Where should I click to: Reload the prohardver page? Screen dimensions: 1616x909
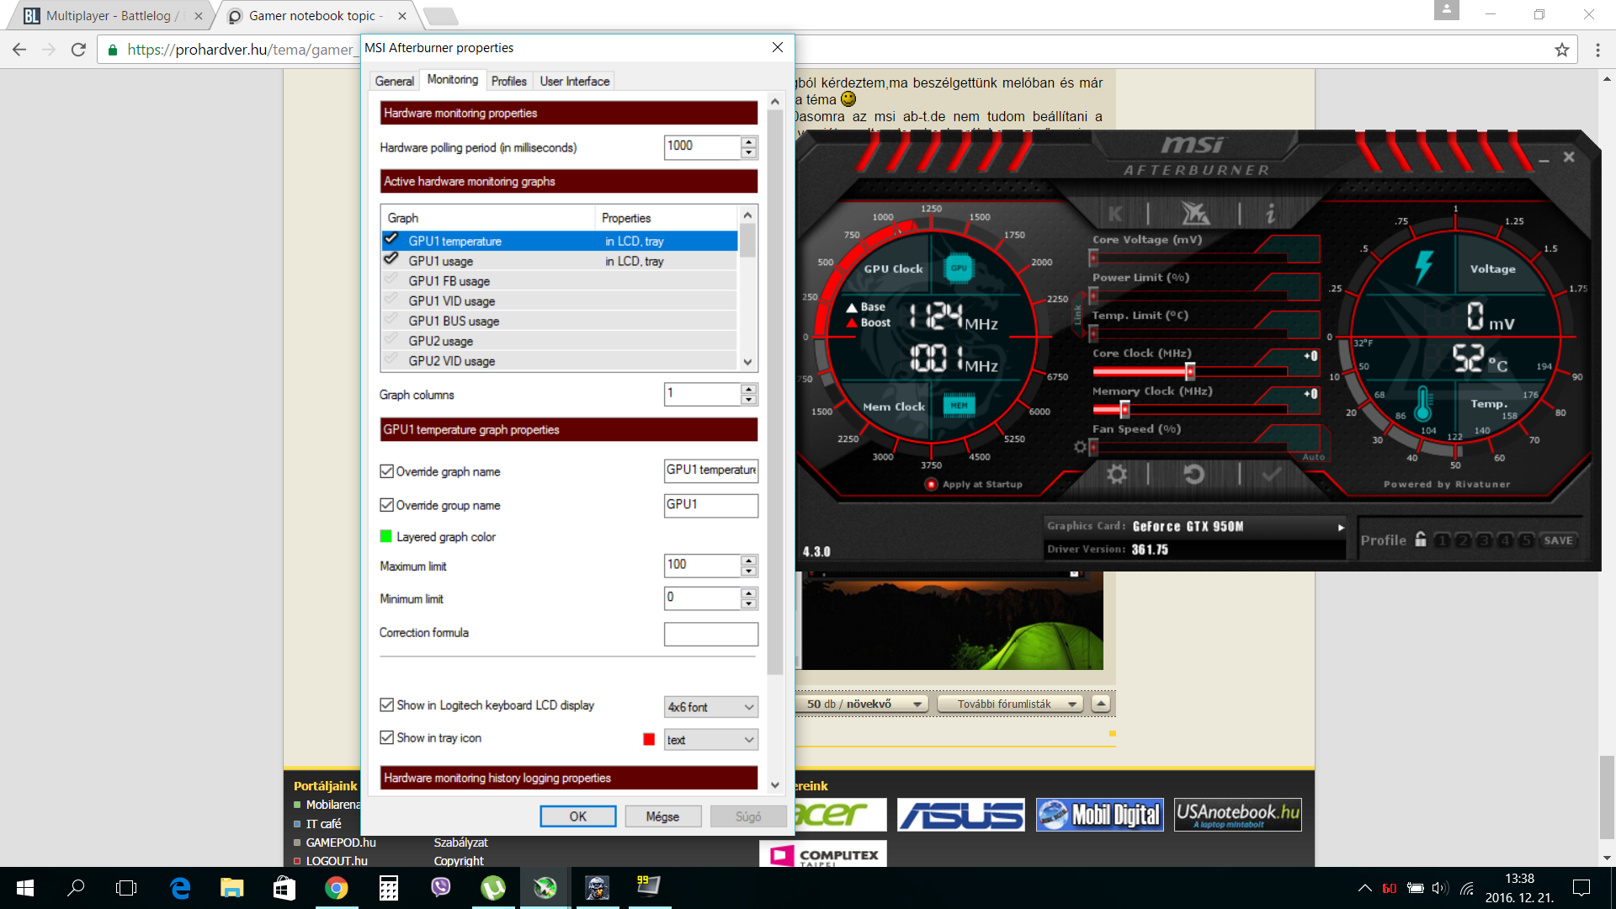[78, 50]
